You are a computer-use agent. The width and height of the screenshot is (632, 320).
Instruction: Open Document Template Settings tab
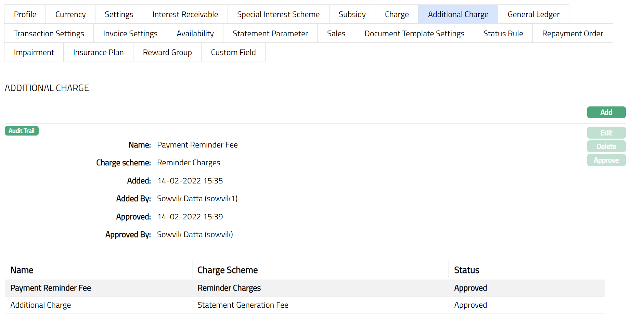point(414,34)
